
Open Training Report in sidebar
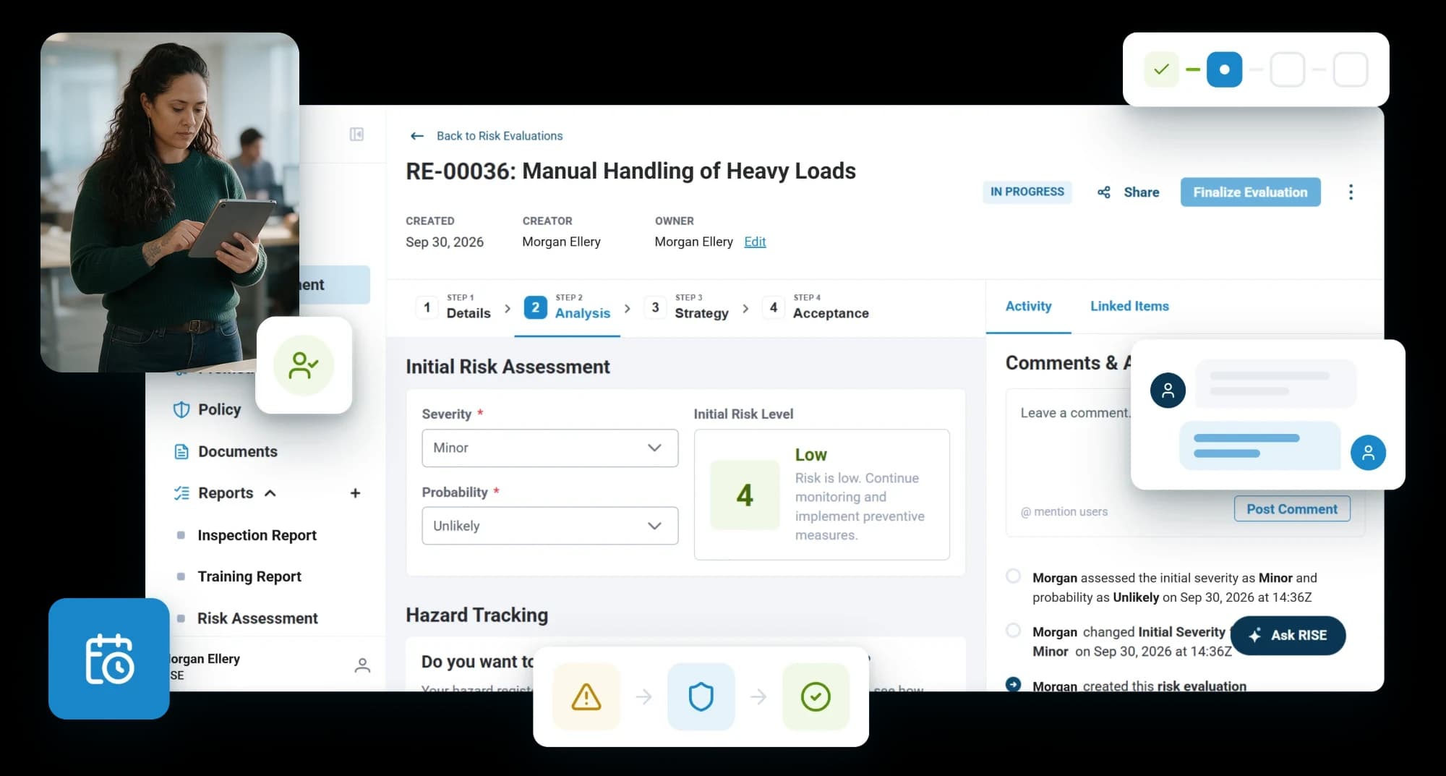249,576
